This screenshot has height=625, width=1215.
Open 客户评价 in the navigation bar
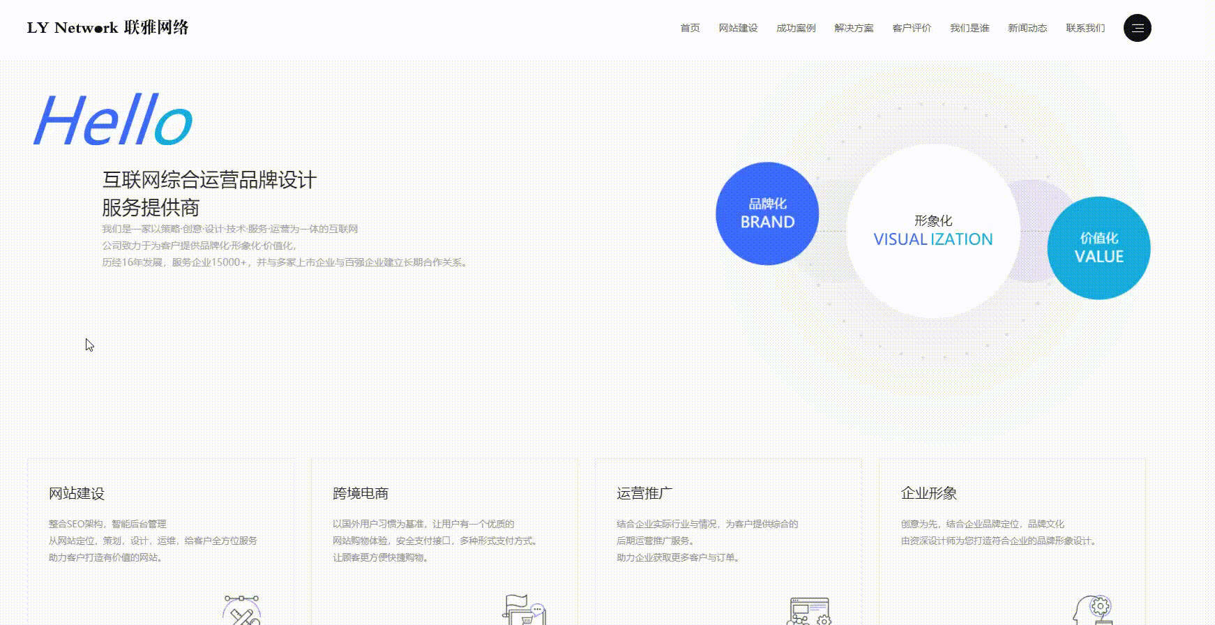(x=912, y=28)
